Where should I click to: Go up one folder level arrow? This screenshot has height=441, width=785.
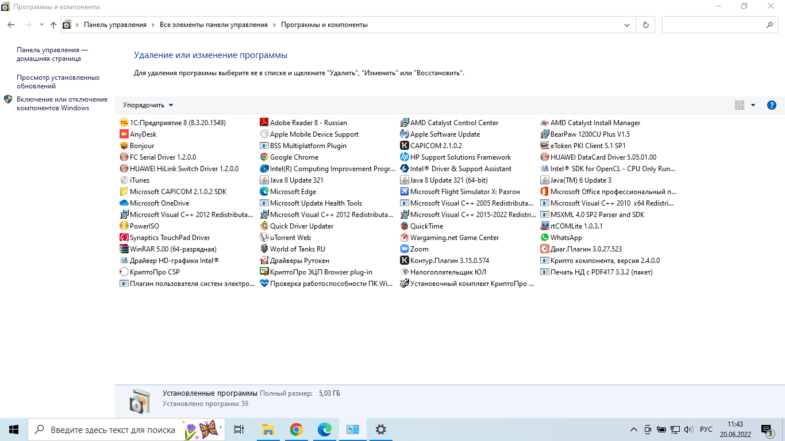[53, 25]
